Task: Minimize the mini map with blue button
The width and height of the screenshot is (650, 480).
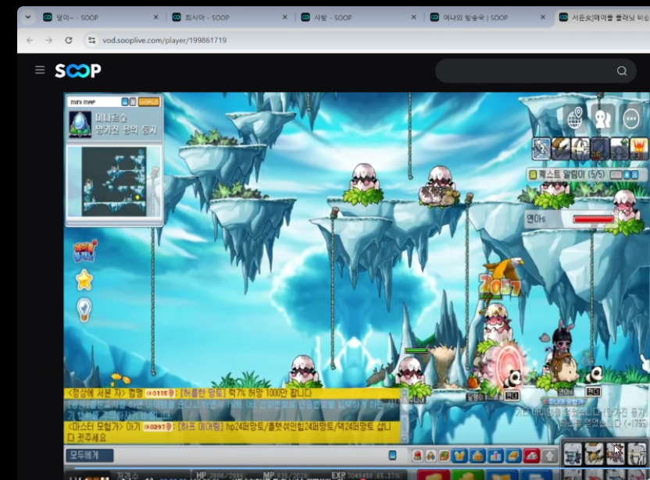Action: [x=125, y=102]
